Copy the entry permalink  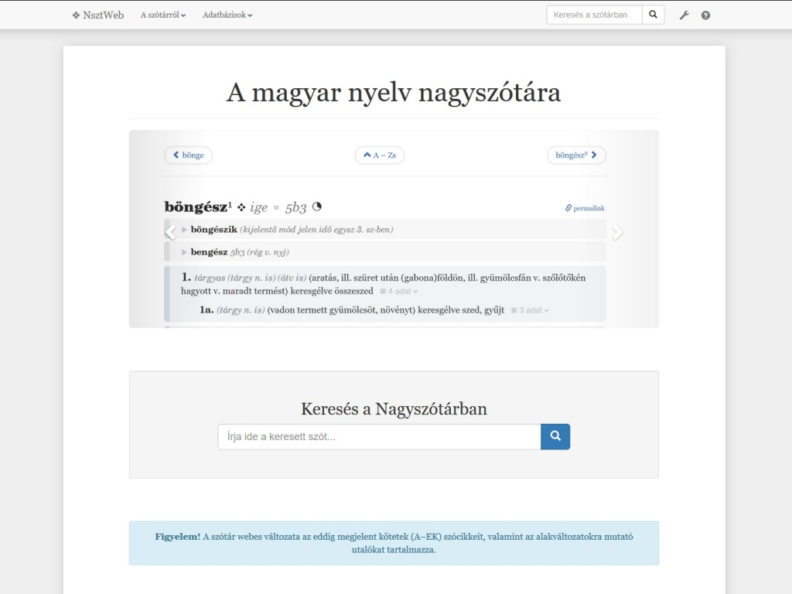585,208
